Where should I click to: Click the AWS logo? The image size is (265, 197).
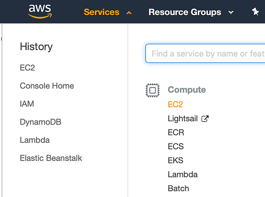pyautogui.click(x=40, y=12)
